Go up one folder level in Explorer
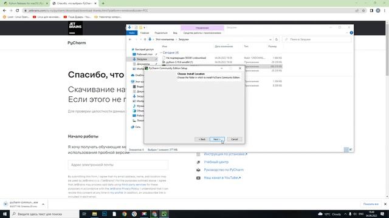The height and width of the screenshot is (218, 389). [145, 39]
